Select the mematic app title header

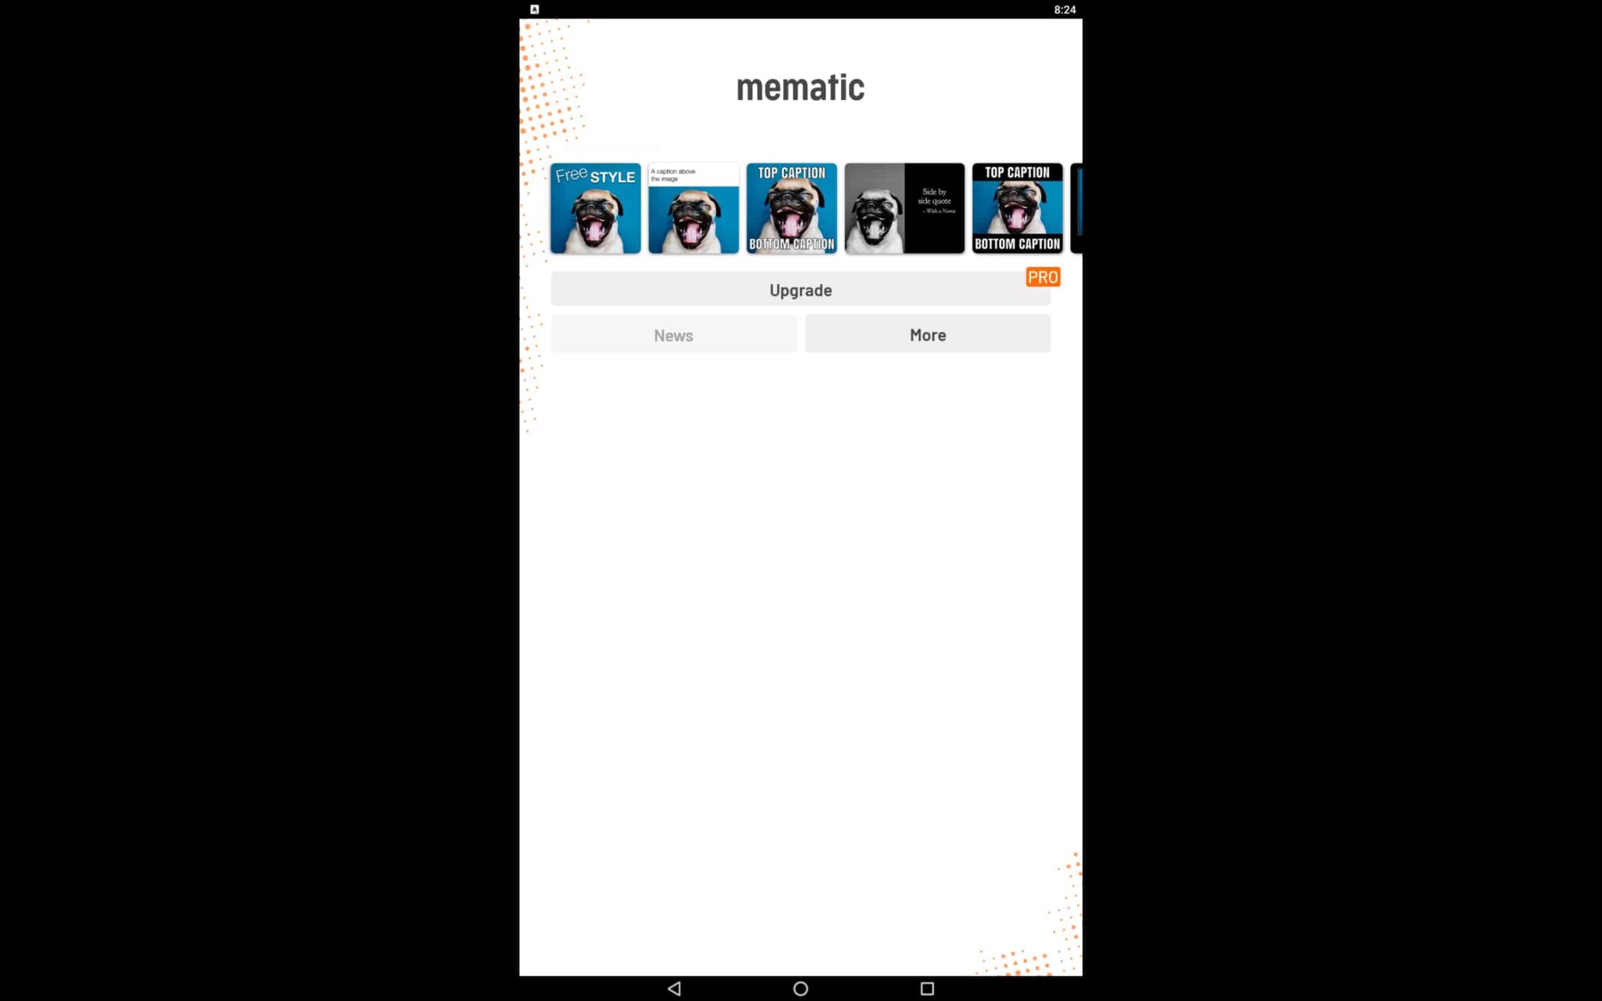click(x=800, y=87)
